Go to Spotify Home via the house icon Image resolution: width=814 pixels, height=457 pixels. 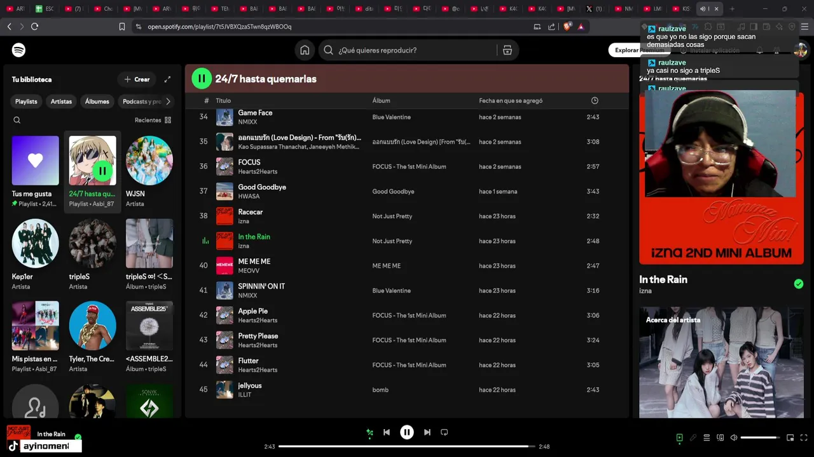click(x=305, y=50)
